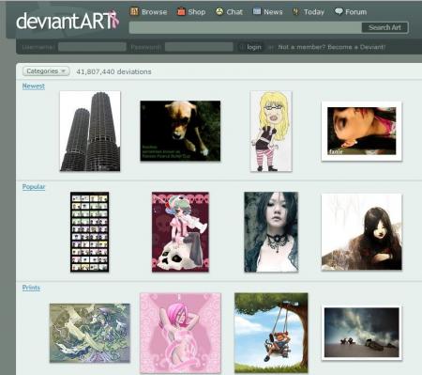Screen dimensions: 422x375
Task: Click the Browse icon in top navigation
Action: click(x=134, y=11)
